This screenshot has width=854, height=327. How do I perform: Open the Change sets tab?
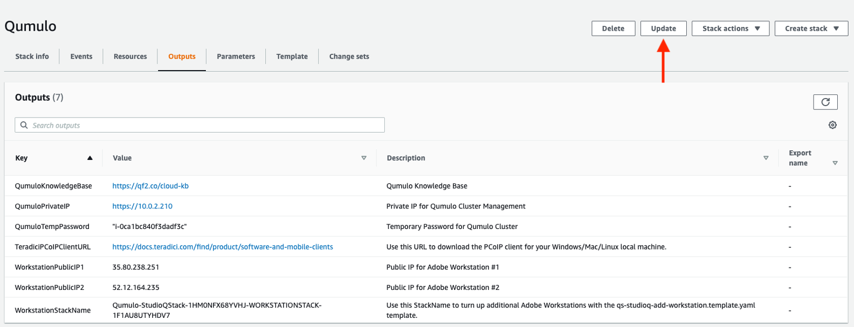point(349,57)
